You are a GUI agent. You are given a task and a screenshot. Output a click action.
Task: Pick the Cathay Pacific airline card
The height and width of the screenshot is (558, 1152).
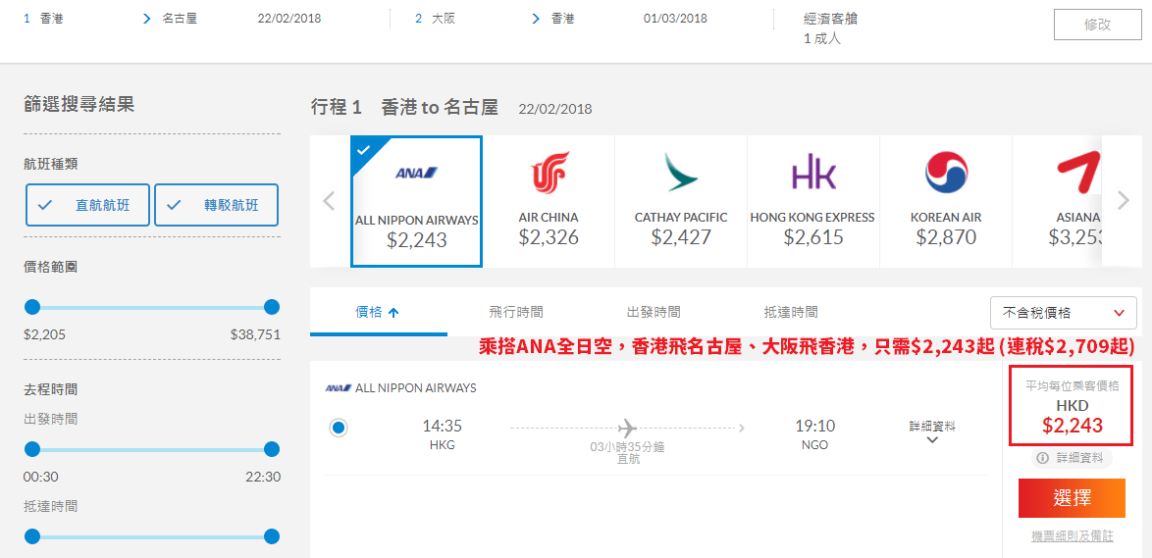(680, 201)
